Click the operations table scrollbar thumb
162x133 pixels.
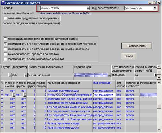[159, 106]
